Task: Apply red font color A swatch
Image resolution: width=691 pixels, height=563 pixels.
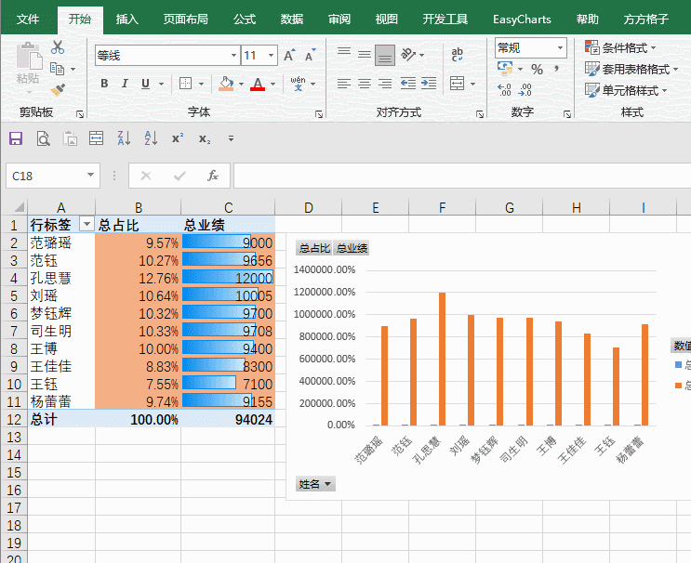Action: coord(258,84)
